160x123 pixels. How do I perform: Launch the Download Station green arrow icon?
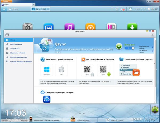coord(132,27)
